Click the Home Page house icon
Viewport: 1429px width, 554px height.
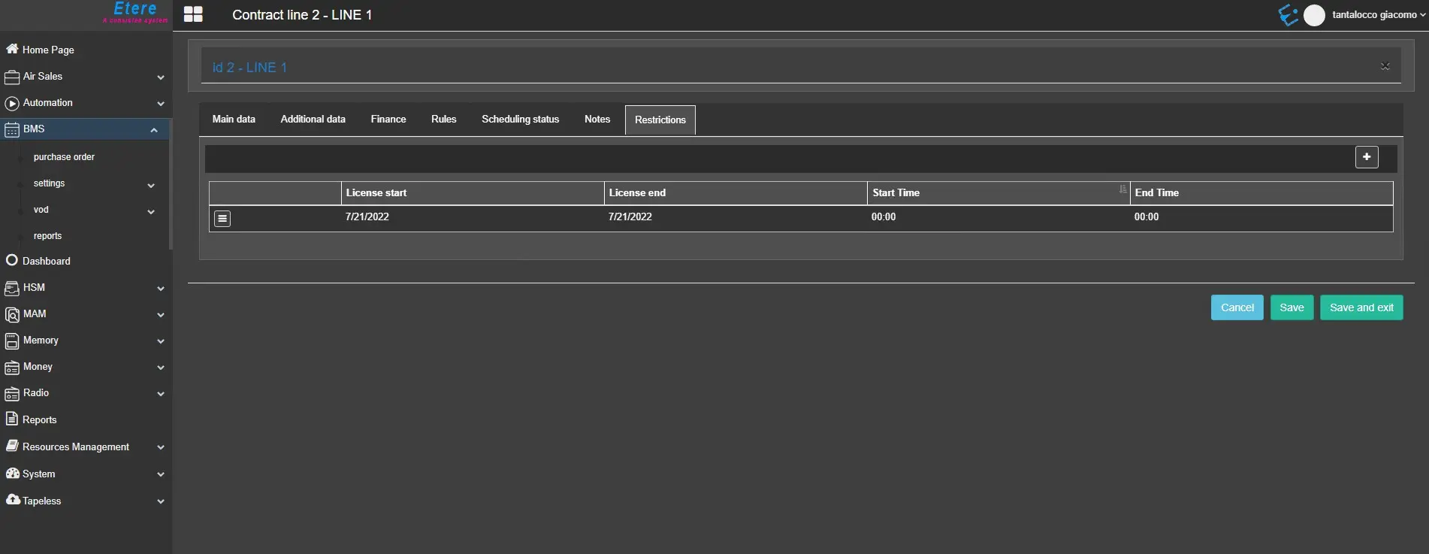tap(12, 49)
